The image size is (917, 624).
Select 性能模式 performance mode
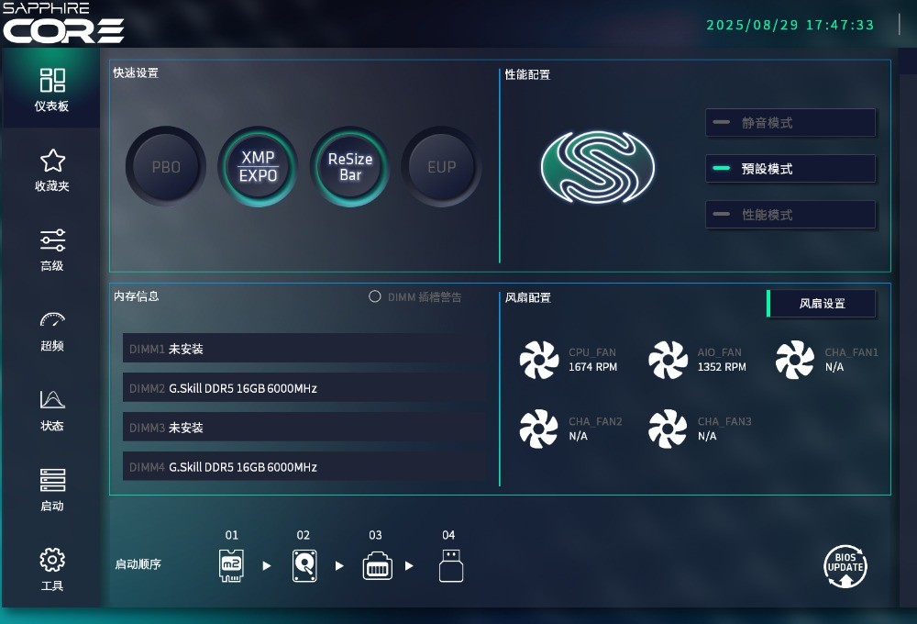790,215
